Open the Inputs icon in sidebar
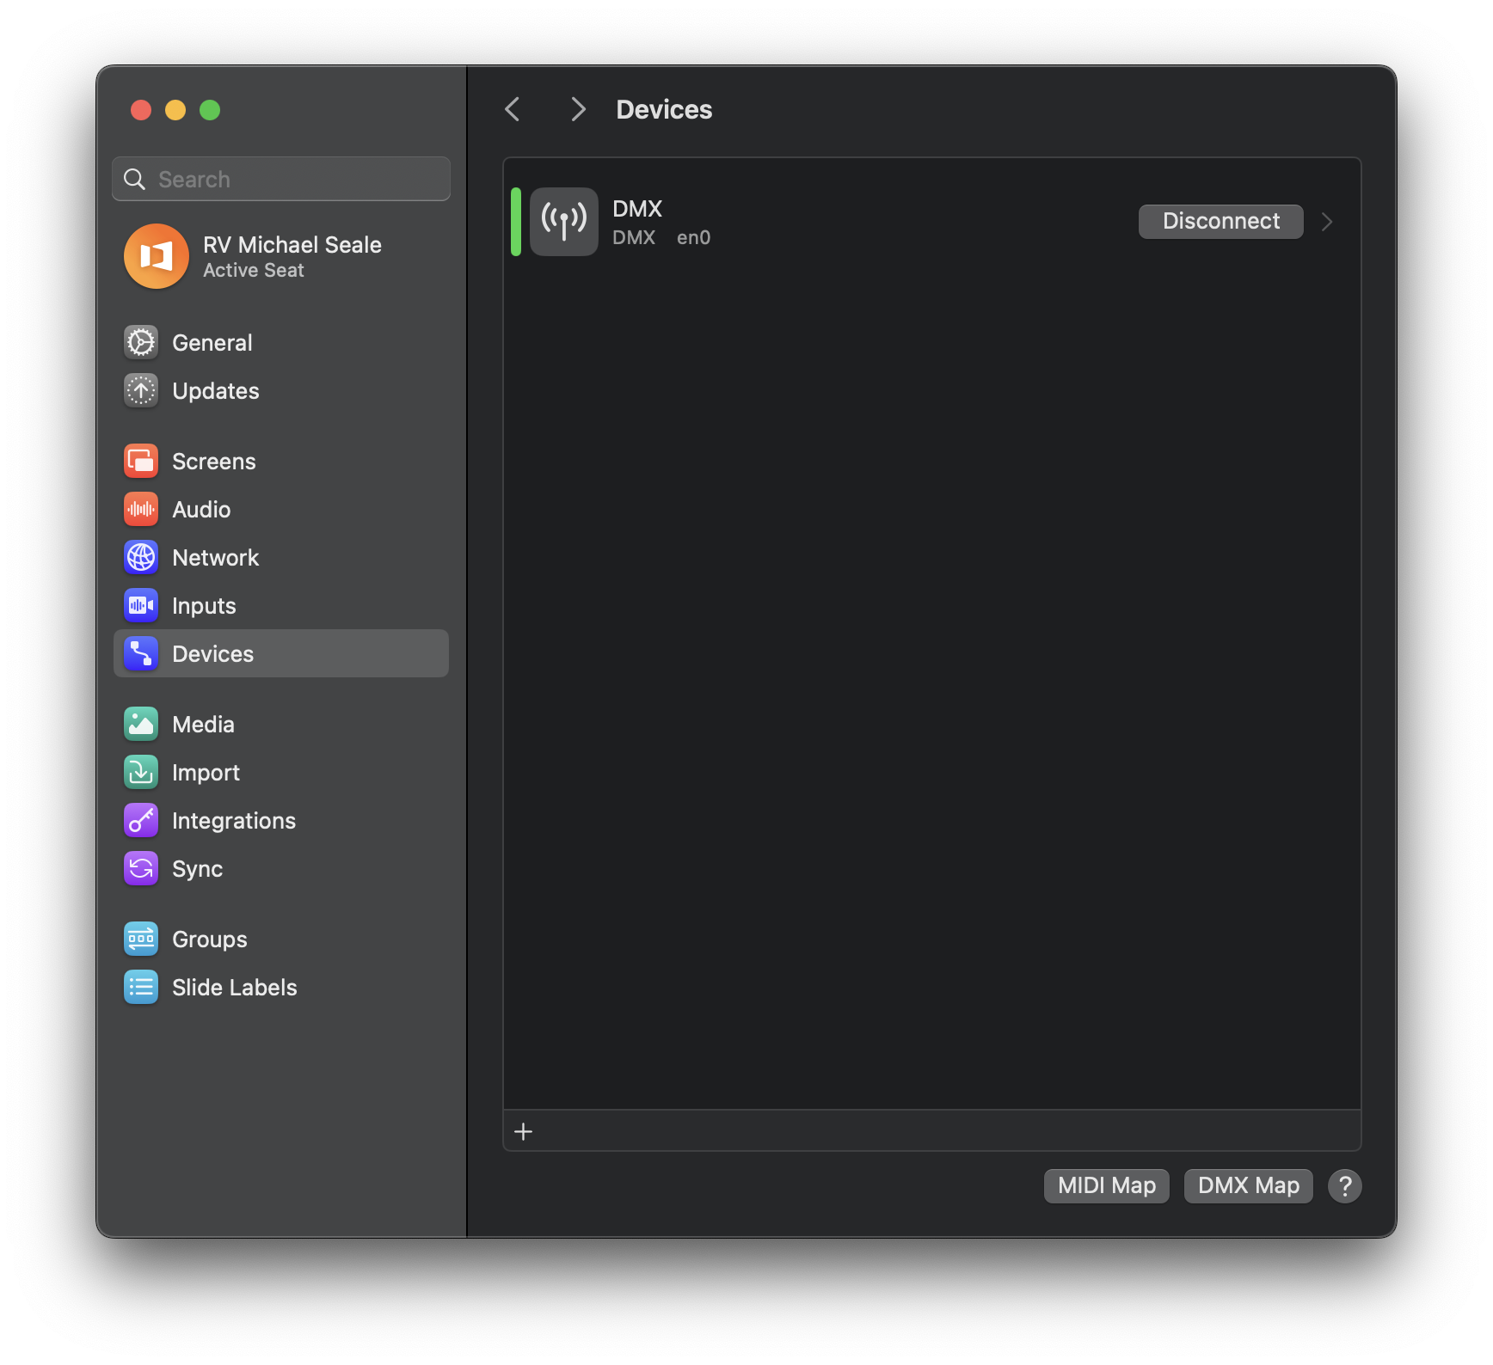 (x=141, y=606)
